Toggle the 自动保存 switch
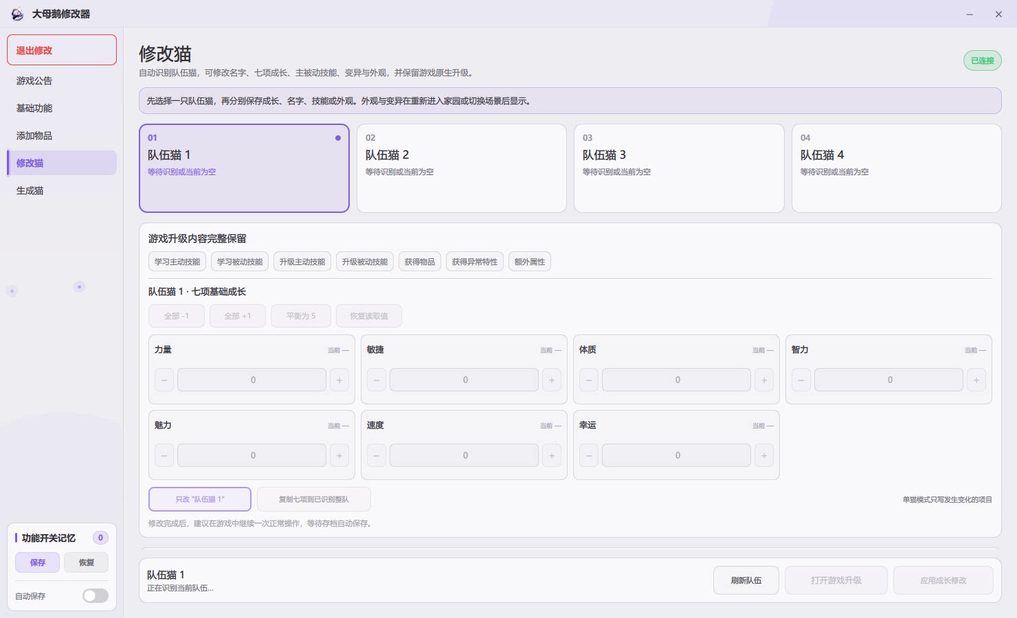Image resolution: width=1017 pixels, height=618 pixels. (96, 596)
